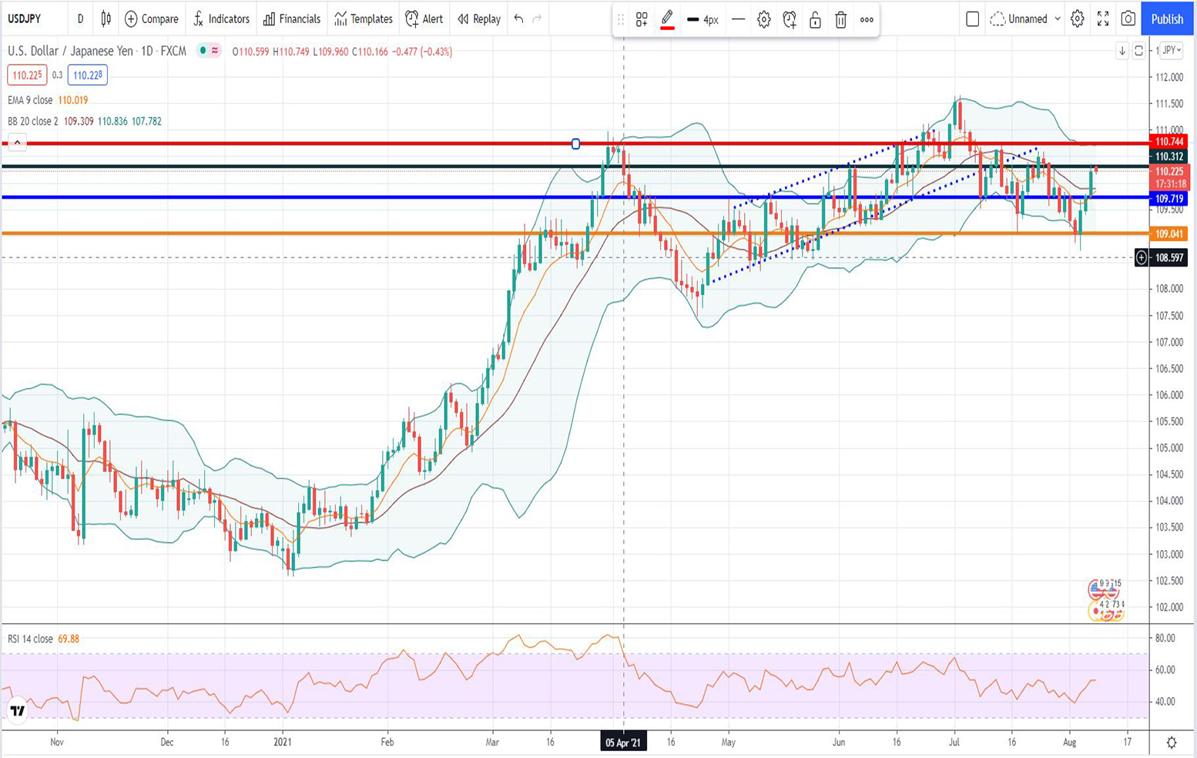Click the blue Publish button
The image size is (1197, 758).
coord(1167,18)
